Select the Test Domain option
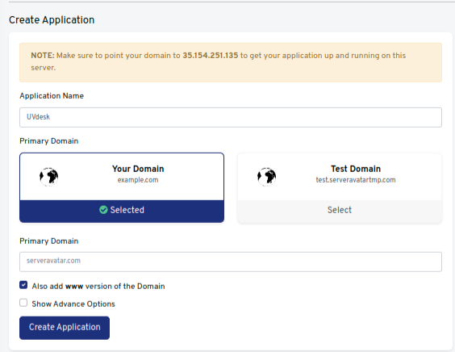This screenshot has height=352, width=455. (x=340, y=210)
